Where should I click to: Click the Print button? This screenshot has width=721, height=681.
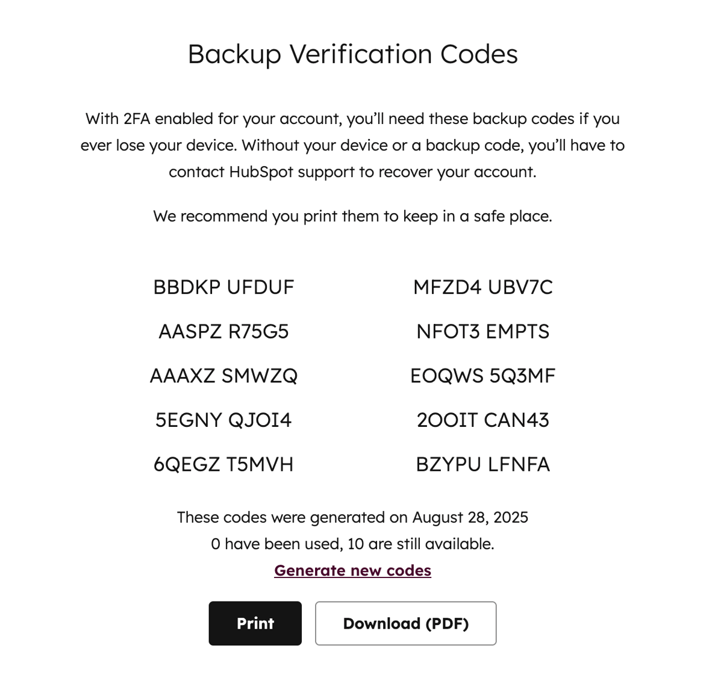[255, 623]
